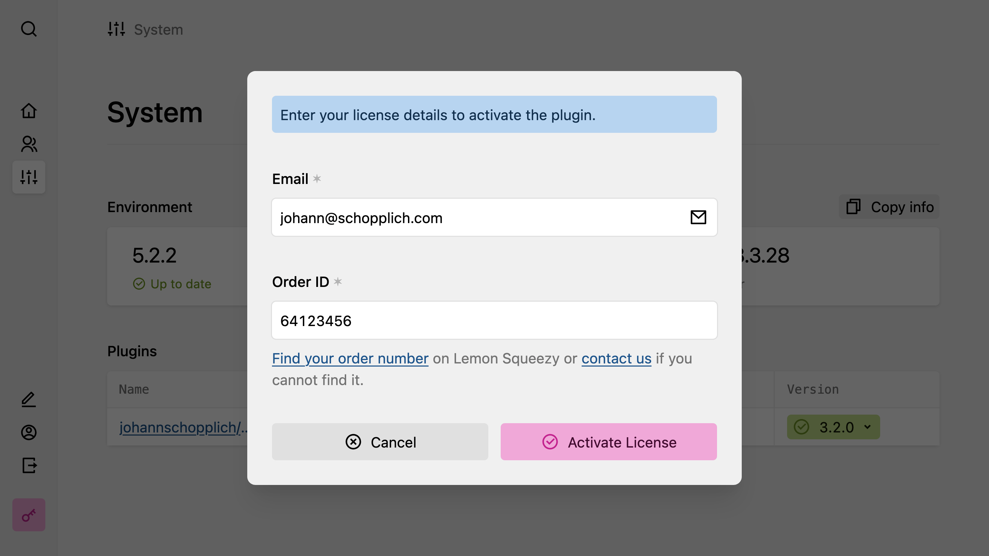Select the System settings sidebar icon
Image resolution: width=989 pixels, height=556 pixels.
pyautogui.click(x=29, y=177)
